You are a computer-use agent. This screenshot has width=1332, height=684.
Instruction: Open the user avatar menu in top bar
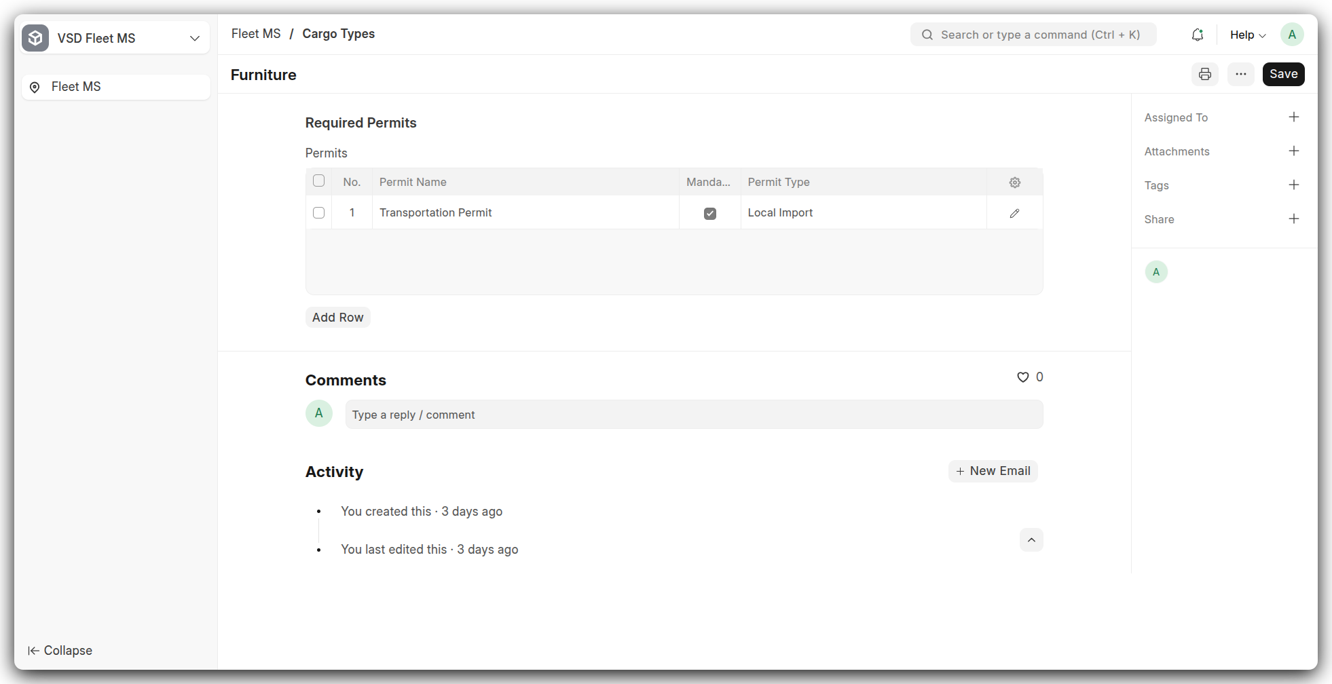pos(1292,35)
